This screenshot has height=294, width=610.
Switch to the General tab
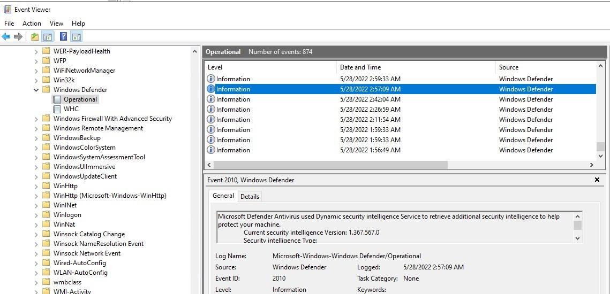coord(223,196)
